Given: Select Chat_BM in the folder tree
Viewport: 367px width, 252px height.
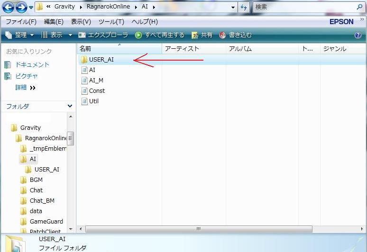Looking at the screenshot, I should click(x=37, y=200).
